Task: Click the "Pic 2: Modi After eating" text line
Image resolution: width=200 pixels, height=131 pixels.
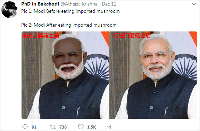Action: click(69, 25)
